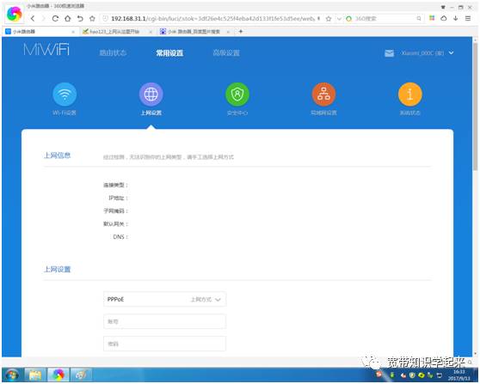Click the page vertical scrollbar

(x=475, y=106)
